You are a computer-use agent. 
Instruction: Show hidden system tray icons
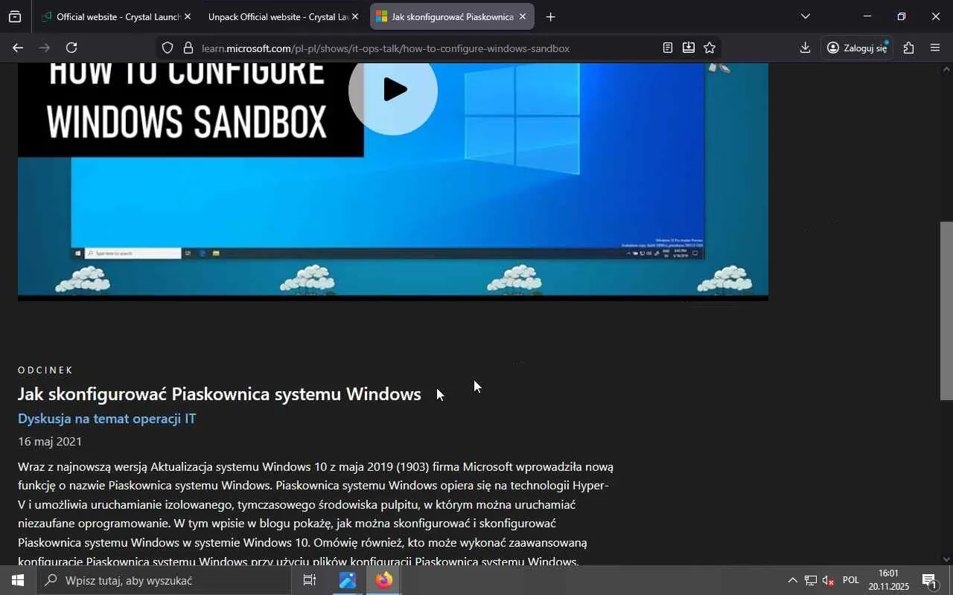792,580
